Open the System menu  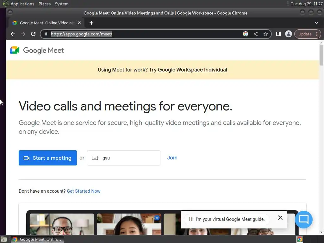point(62,4)
